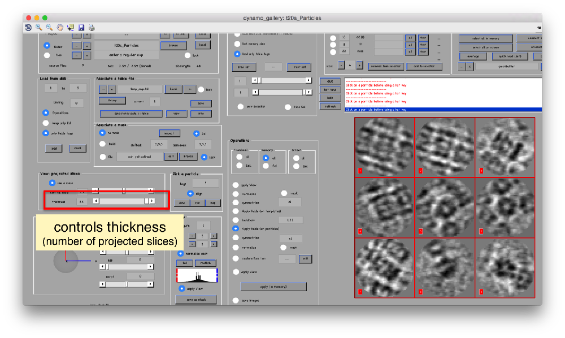This screenshot has height=338, width=565.
Task: Select the "files" radio button
Action: point(47,54)
